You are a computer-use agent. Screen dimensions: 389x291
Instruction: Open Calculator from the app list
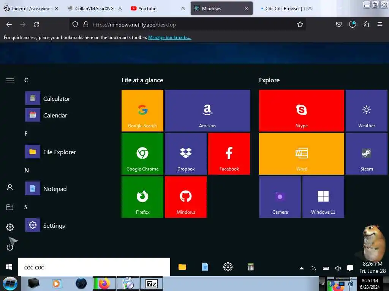pos(47,99)
